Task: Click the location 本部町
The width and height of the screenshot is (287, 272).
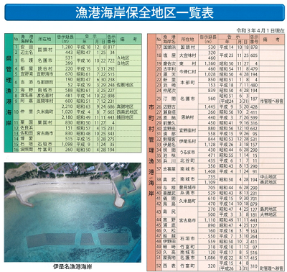Action: tap(187, 82)
